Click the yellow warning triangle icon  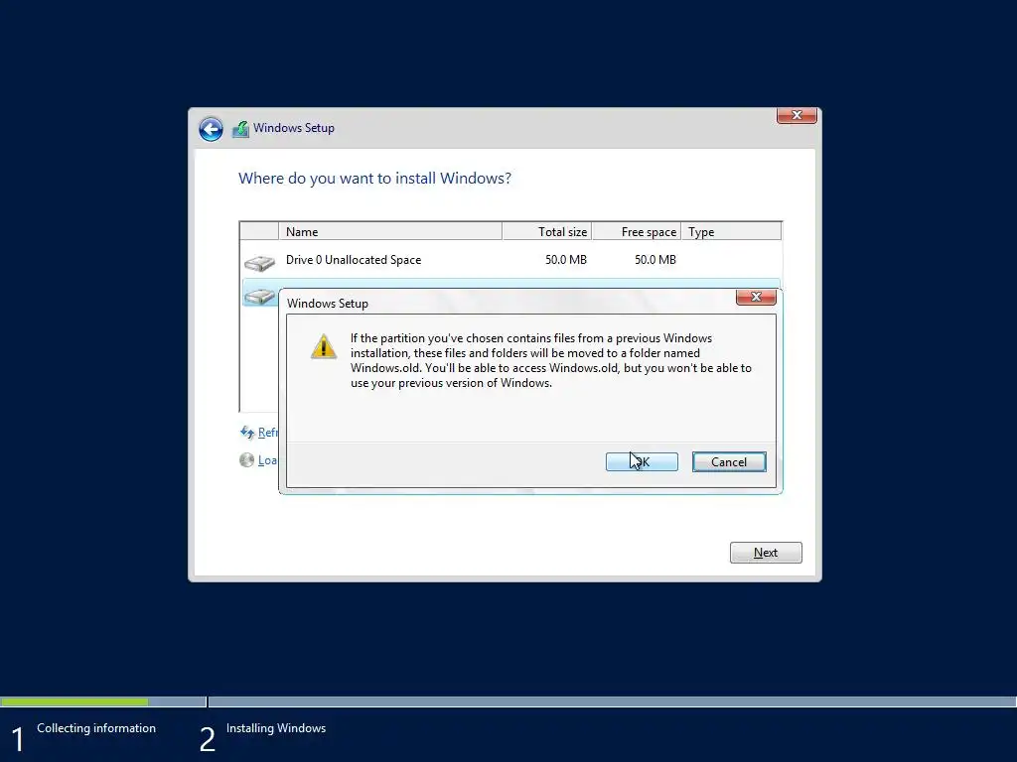click(323, 346)
